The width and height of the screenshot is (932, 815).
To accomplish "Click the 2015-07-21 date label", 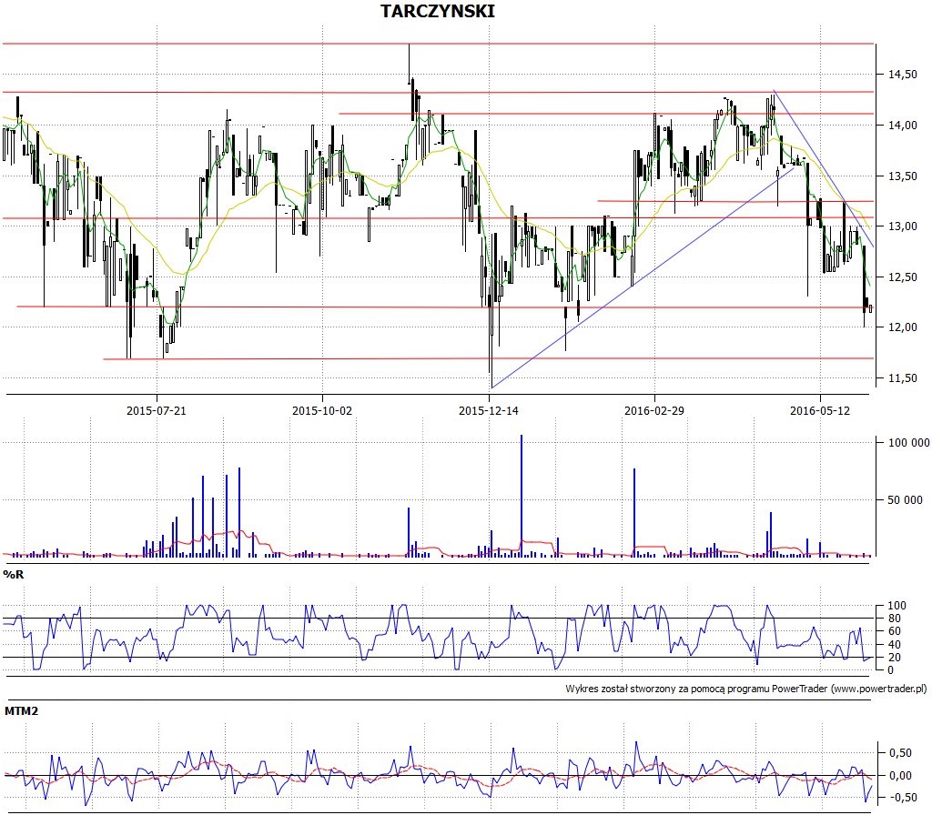I will pos(157,410).
